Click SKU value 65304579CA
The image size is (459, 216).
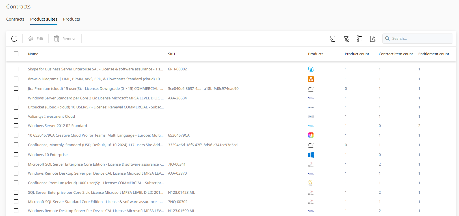click(179, 135)
